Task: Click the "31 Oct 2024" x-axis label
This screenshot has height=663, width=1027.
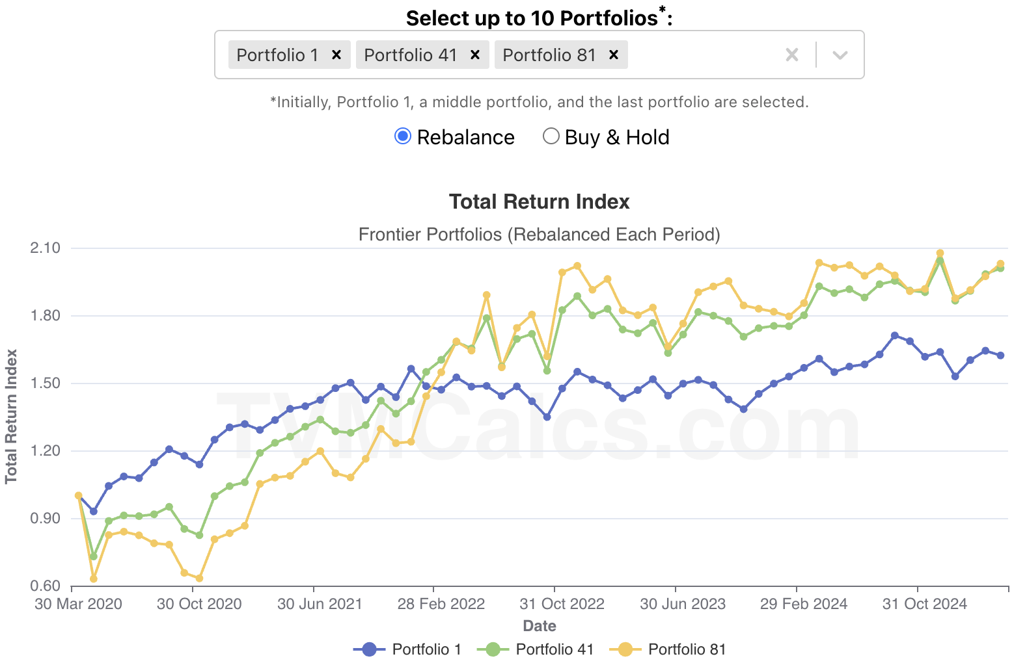Action: pos(925,604)
